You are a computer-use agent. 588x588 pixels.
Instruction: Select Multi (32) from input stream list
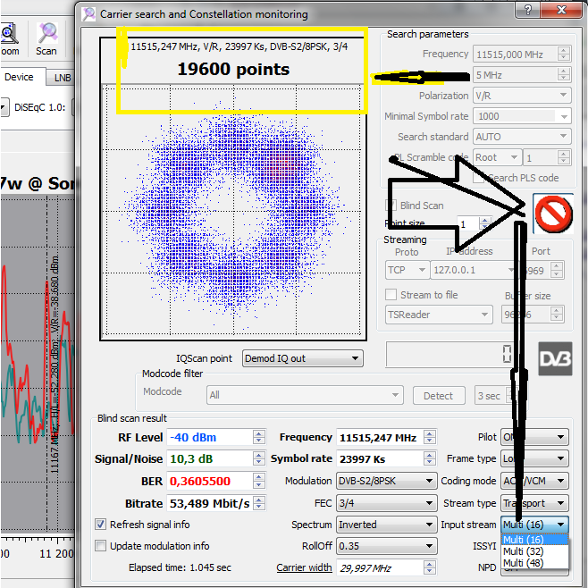[x=525, y=551]
